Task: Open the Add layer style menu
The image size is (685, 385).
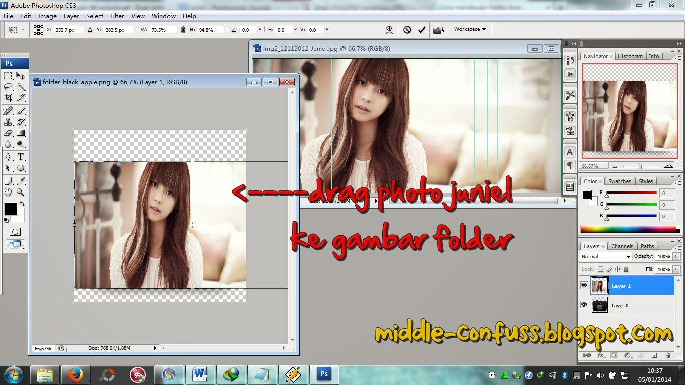Action: (x=600, y=355)
